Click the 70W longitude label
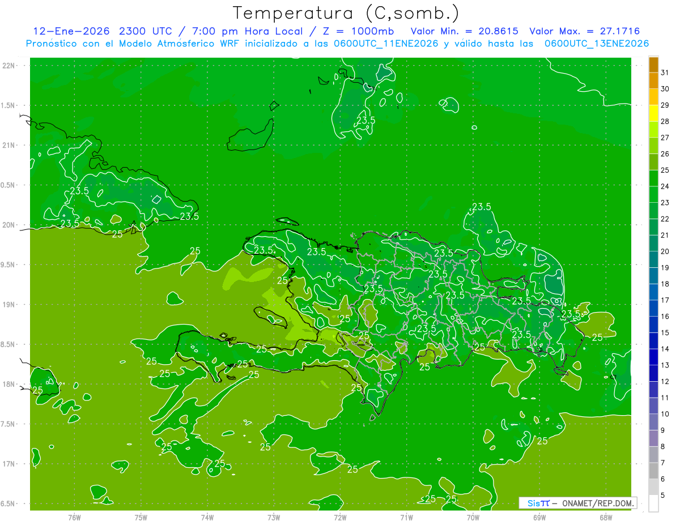Screen dimensions: 680x525 (x=473, y=517)
